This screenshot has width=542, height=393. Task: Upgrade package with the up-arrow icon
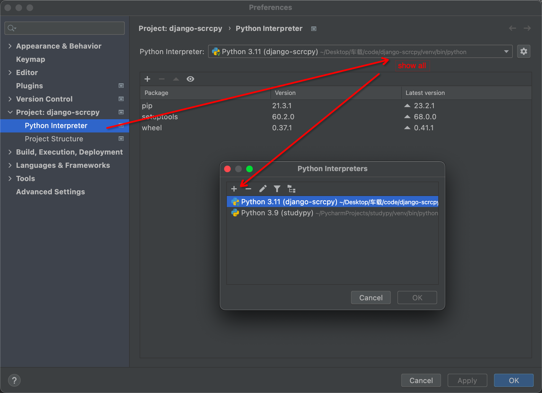pos(176,79)
